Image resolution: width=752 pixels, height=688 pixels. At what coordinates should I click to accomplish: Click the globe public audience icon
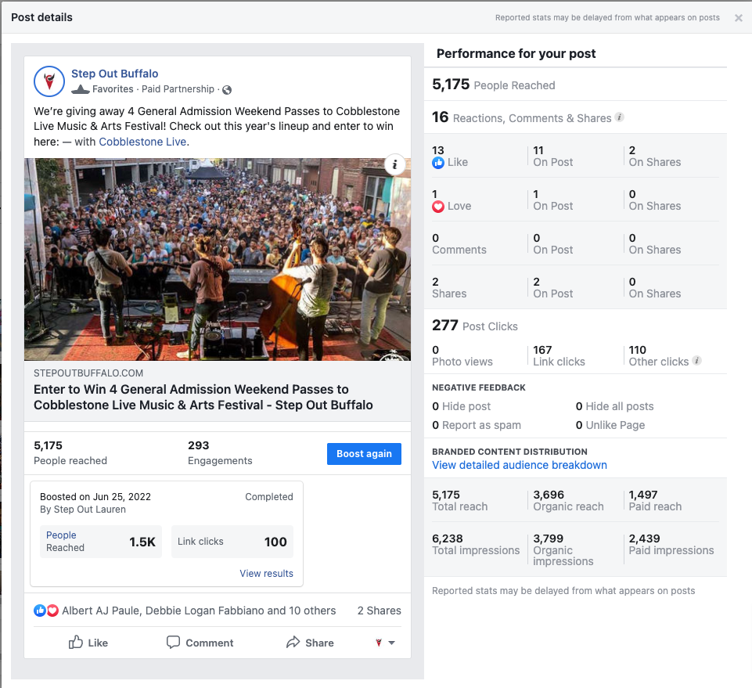point(227,90)
